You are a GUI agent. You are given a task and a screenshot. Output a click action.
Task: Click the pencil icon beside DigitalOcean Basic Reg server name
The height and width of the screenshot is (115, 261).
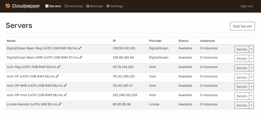(80, 48)
